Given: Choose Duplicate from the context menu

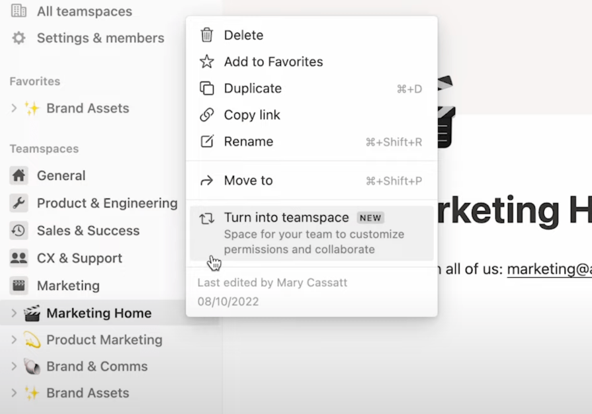Looking at the screenshot, I should tap(253, 89).
